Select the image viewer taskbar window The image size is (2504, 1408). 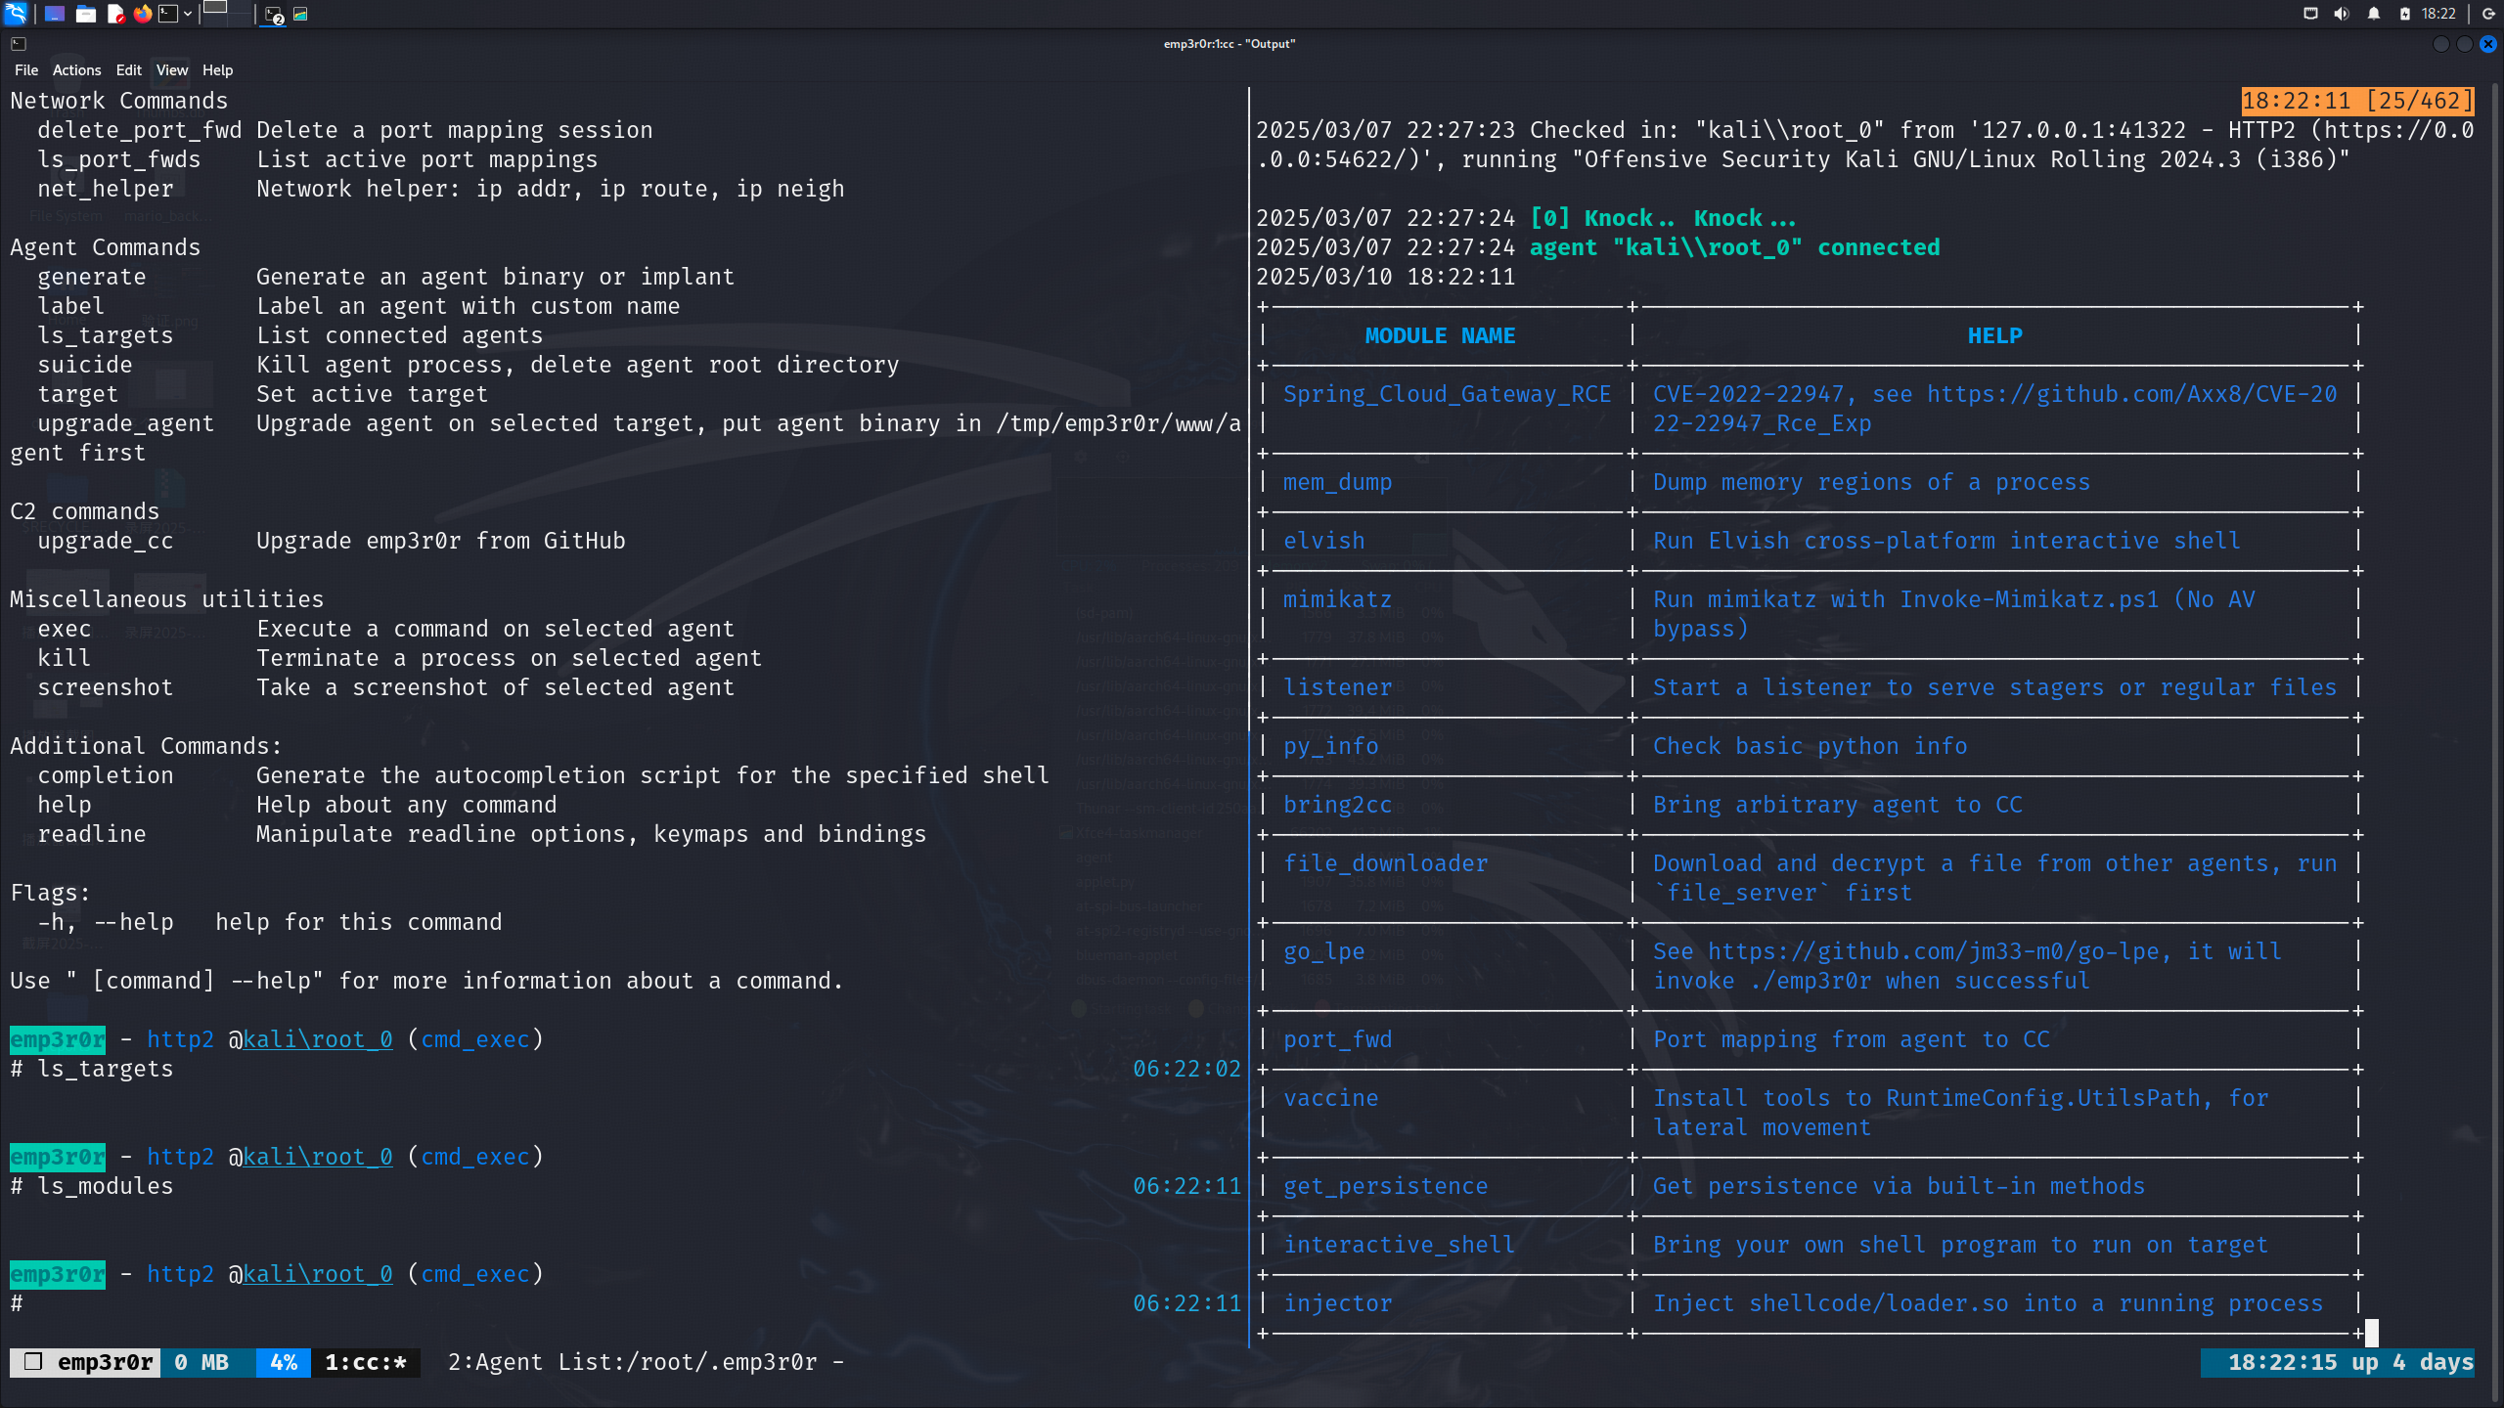[x=300, y=14]
